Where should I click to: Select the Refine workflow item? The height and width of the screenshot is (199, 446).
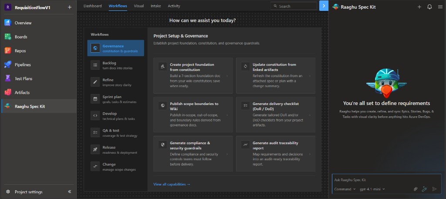click(x=116, y=82)
